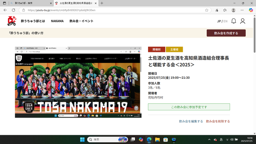
Task: Click the 開催前 status badge
Action: [156, 49]
